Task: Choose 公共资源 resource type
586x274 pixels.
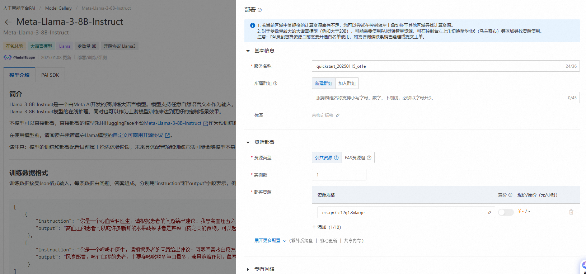Action: (327, 158)
